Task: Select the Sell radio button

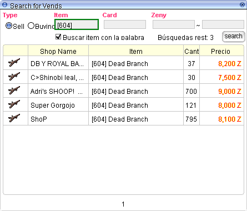Action: 9,26
